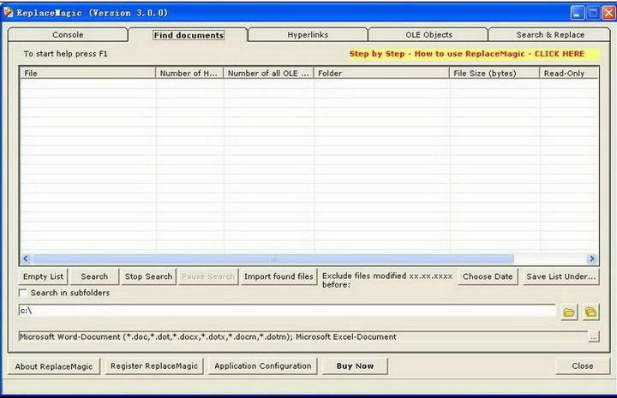Click Number of all OLE column header
Image resolution: width=617 pixels, height=398 pixels.
pyautogui.click(x=268, y=73)
